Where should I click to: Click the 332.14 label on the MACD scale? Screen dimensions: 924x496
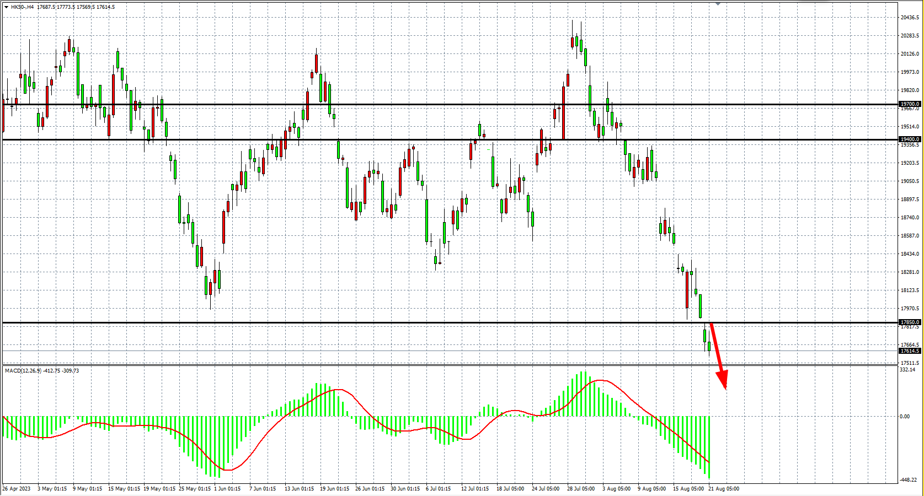pyautogui.click(x=907, y=370)
